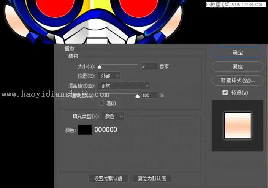The width and height of the screenshot is (268, 188).
Task: Click 设置为默认值 button
Action: [109, 179]
